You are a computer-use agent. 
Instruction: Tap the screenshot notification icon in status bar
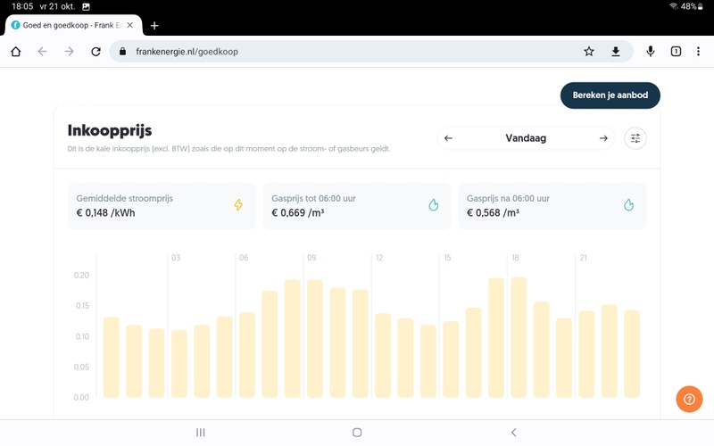(86, 7)
